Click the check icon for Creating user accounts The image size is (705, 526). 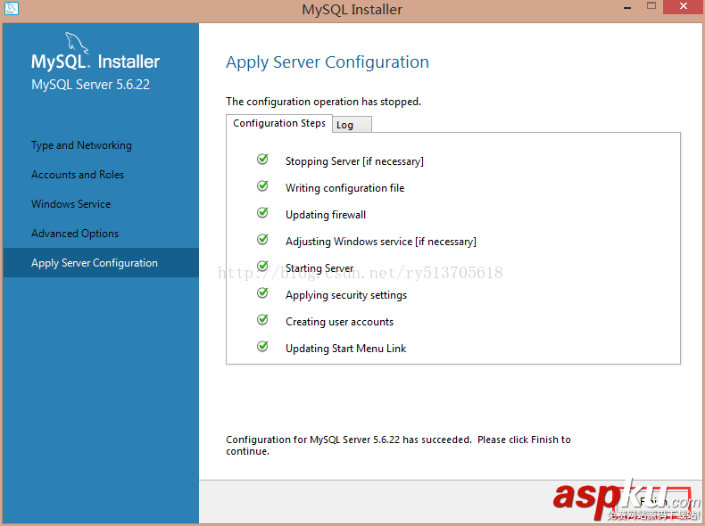tap(262, 320)
